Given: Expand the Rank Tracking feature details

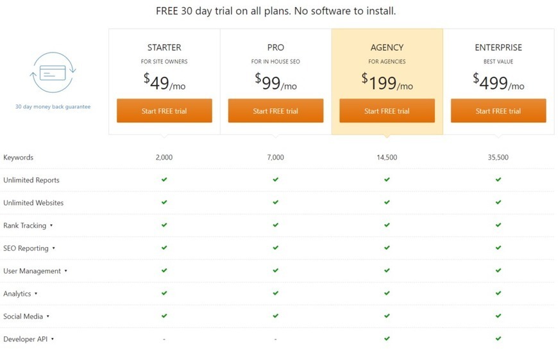Looking at the screenshot, I should pyautogui.click(x=28, y=225).
